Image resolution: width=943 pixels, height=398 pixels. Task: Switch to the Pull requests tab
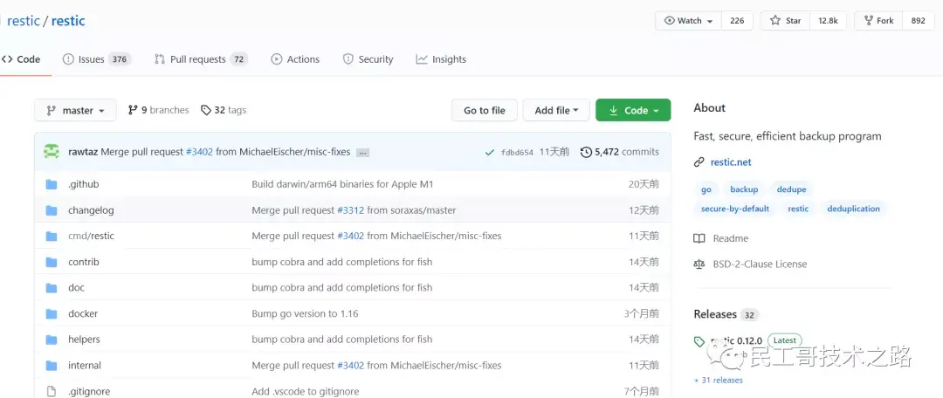201,59
